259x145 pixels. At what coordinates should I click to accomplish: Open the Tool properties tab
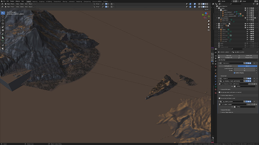point(215,52)
